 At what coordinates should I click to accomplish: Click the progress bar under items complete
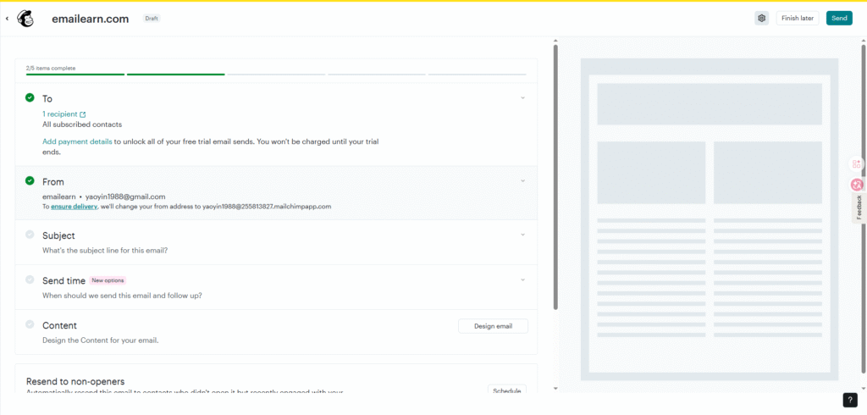tap(276, 75)
